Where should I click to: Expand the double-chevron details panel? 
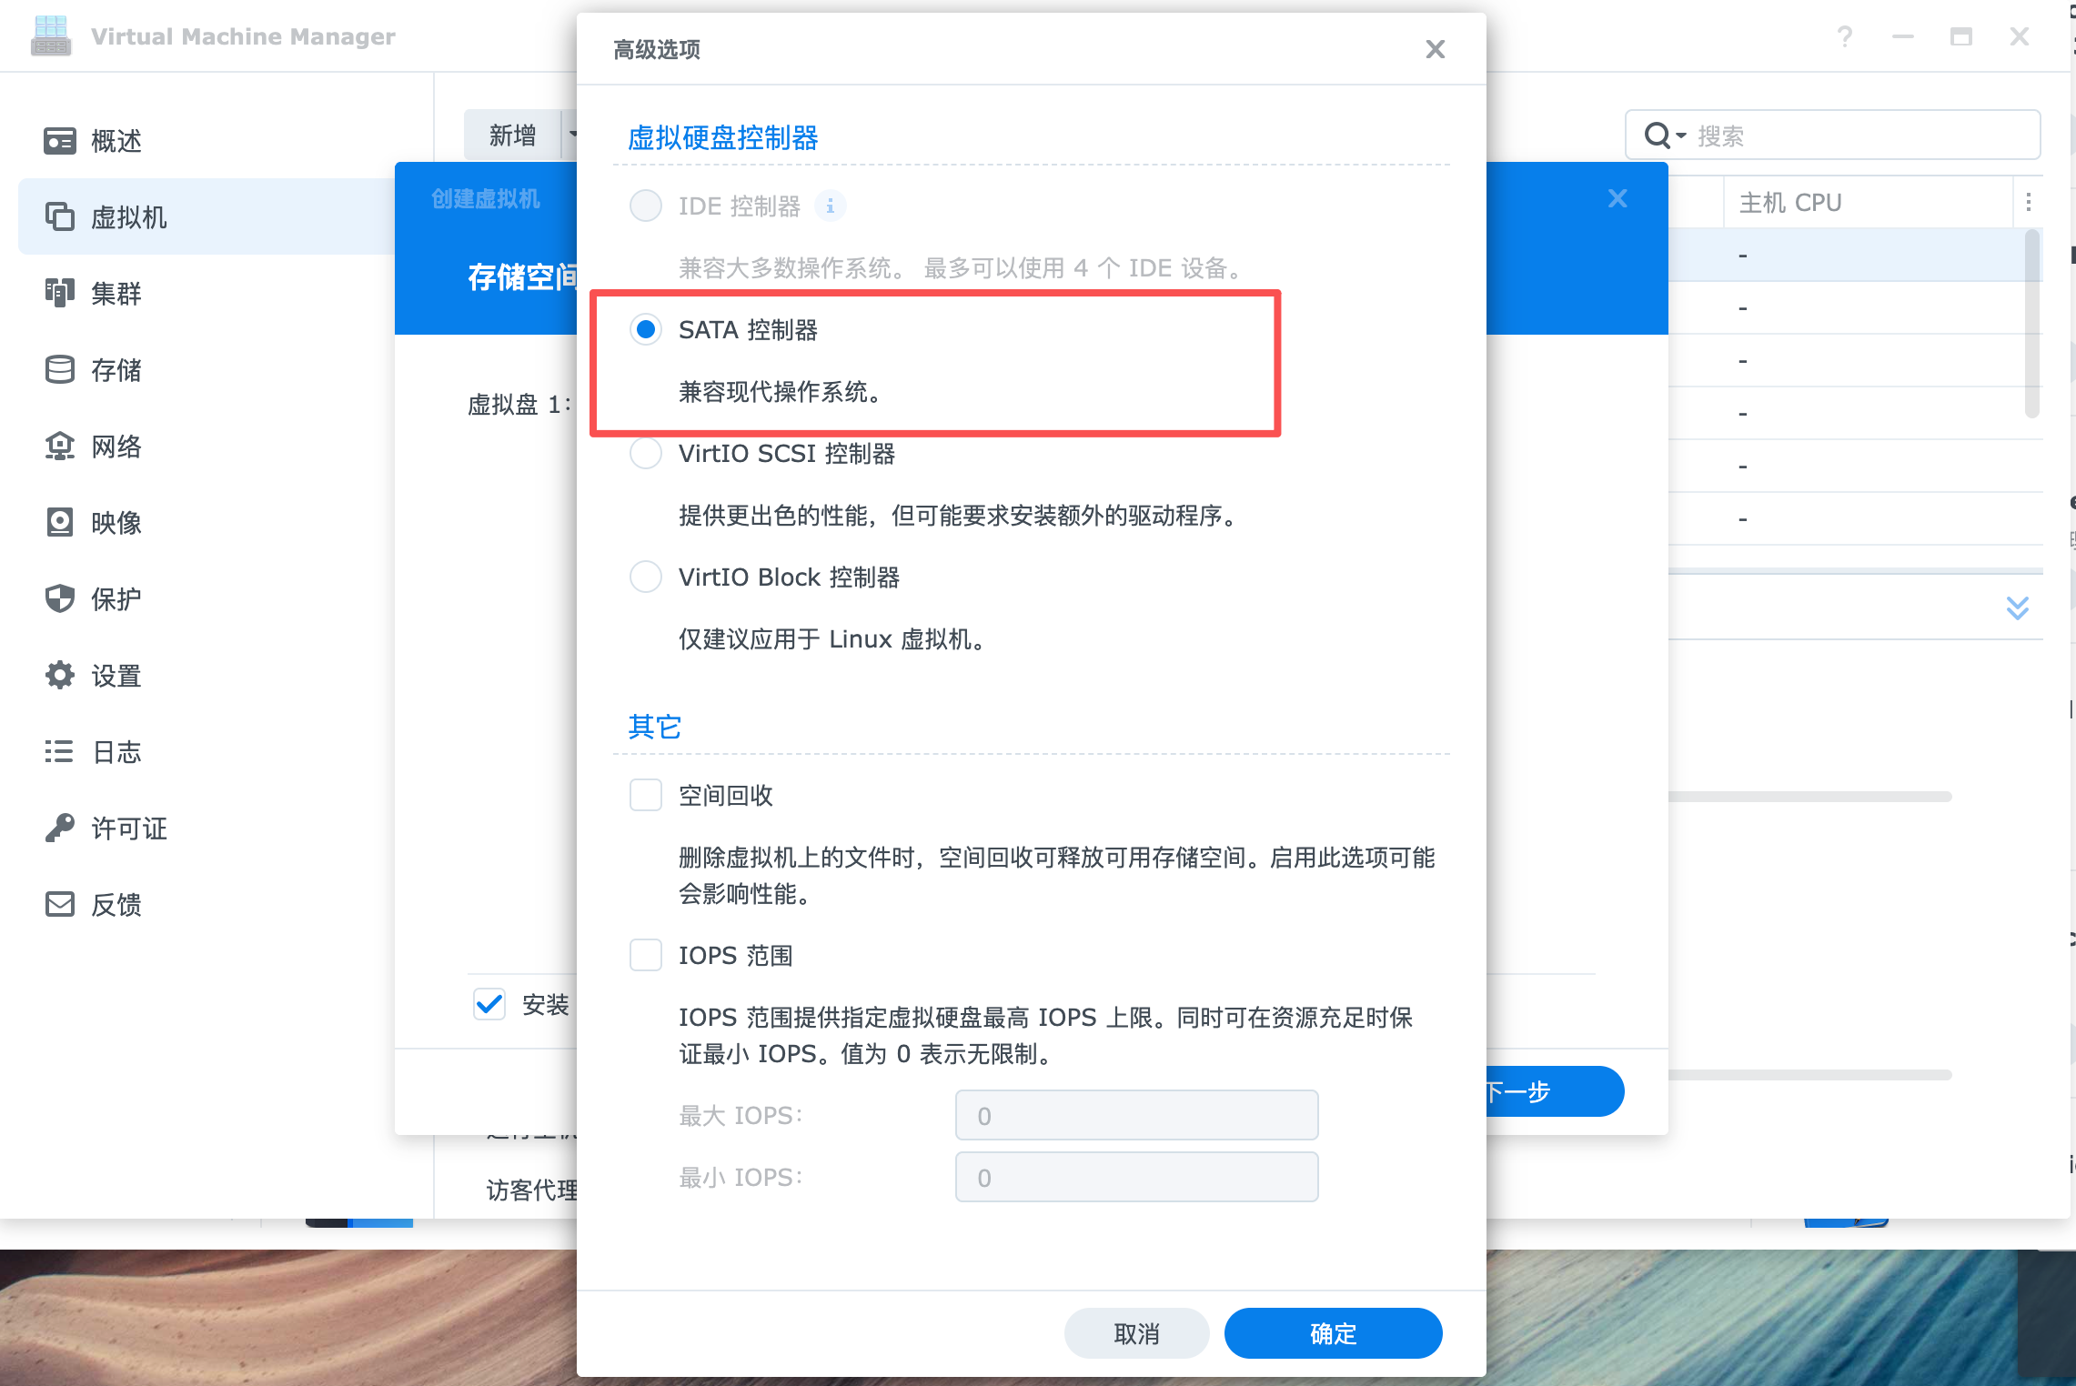coord(2017,608)
